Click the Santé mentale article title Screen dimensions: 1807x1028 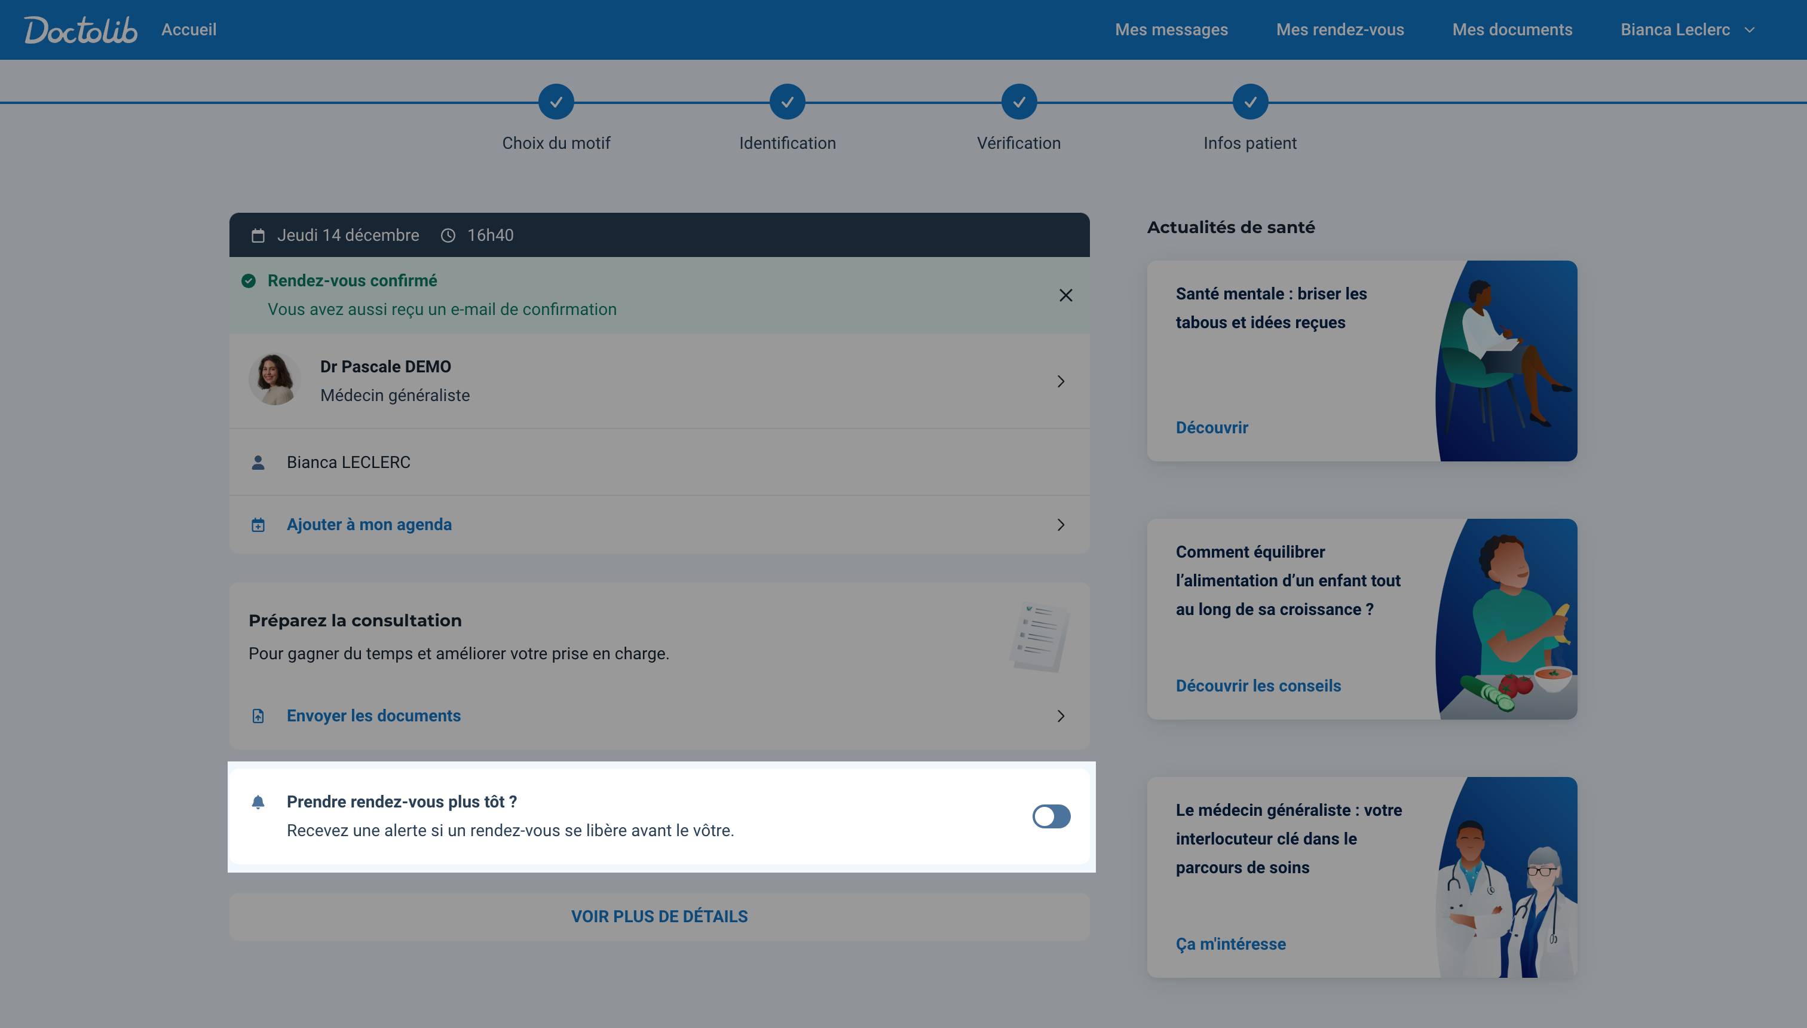pyautogui.click(x=1271, y=308)
